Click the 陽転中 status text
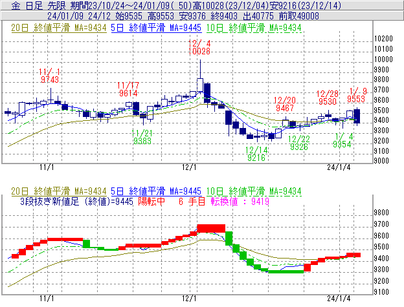404x307 pixels. pyautogui.click(x=151, y=201)
